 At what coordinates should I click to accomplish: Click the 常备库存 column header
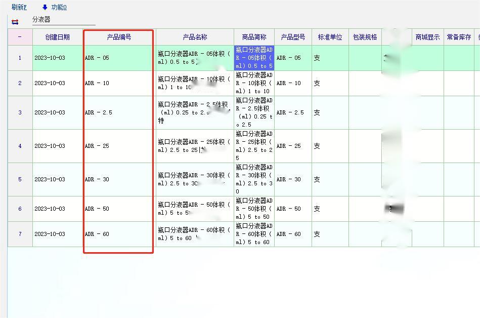coord(459,37)
